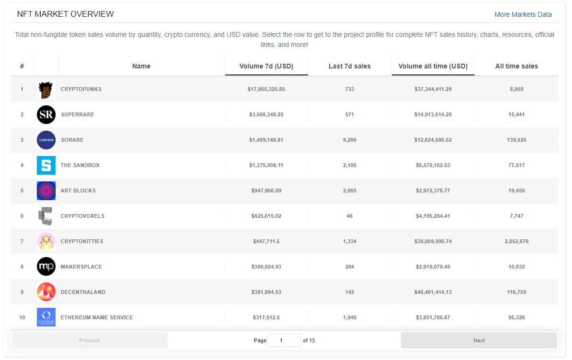This screenshot has height=360, width=572.
Task: Click the DECENTRALAND name text
Action: tap(83, 292)
